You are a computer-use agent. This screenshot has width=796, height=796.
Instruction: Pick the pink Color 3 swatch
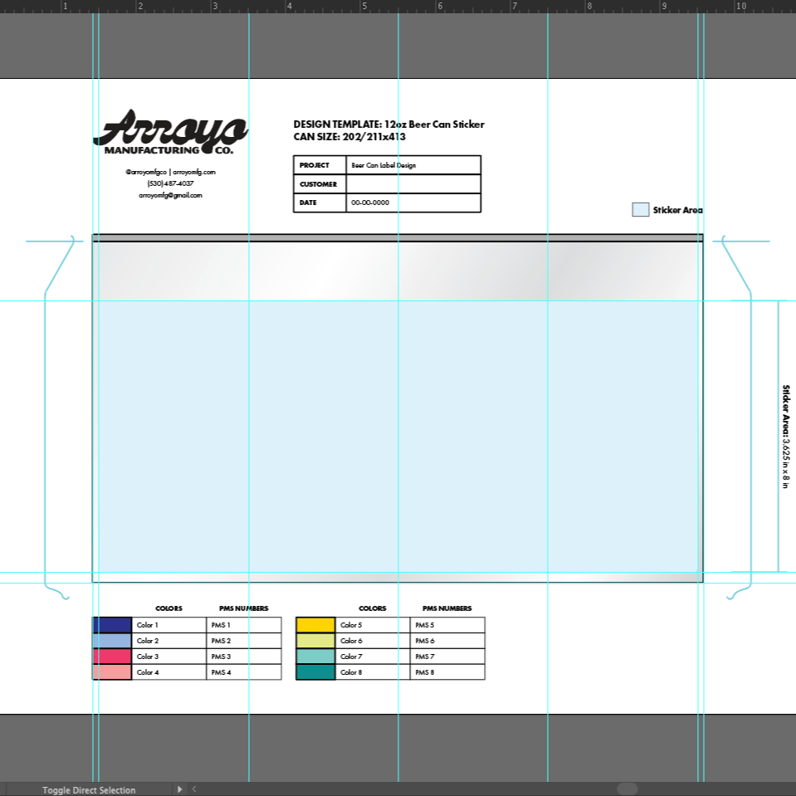point(112,657)
